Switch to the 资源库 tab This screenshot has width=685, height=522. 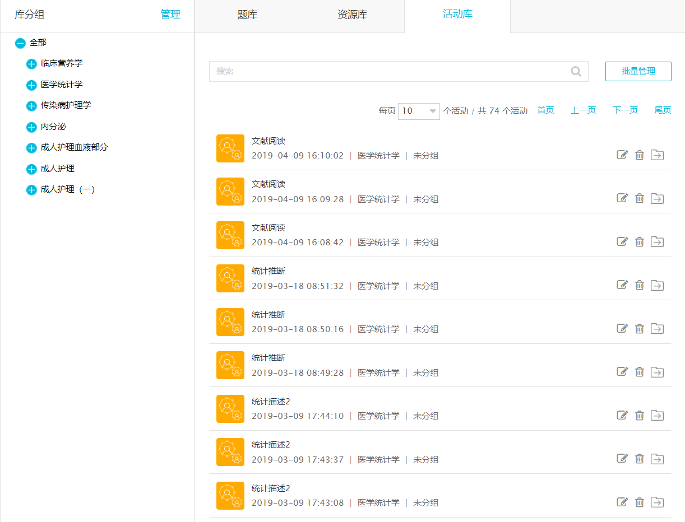pyautogui.click(x=352, y=15)
